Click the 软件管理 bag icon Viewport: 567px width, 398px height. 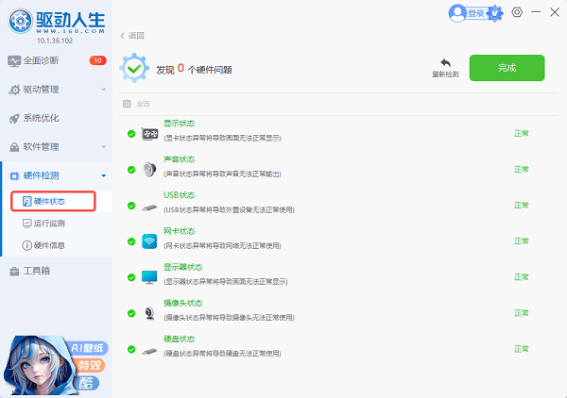tap(14, 147)
